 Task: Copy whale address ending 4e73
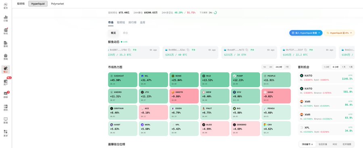(x=247, y=50)
